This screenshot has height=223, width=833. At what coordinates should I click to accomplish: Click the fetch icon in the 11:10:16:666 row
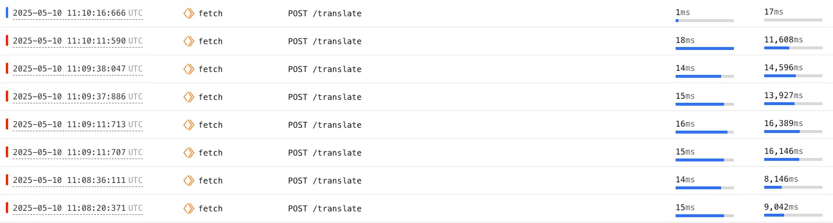[x=188, y=13]
